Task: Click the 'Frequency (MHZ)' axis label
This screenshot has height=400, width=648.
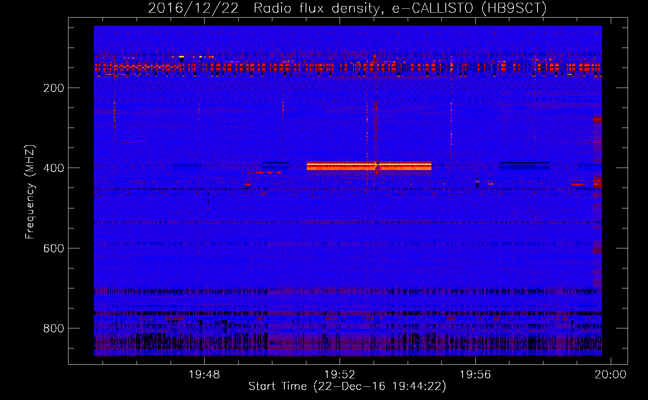Action: [30, 192]
